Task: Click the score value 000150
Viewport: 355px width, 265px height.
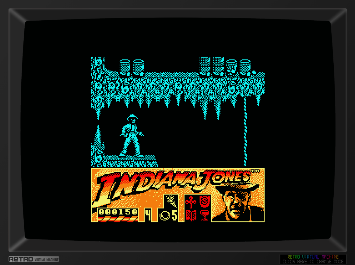Action: [118, 212]
